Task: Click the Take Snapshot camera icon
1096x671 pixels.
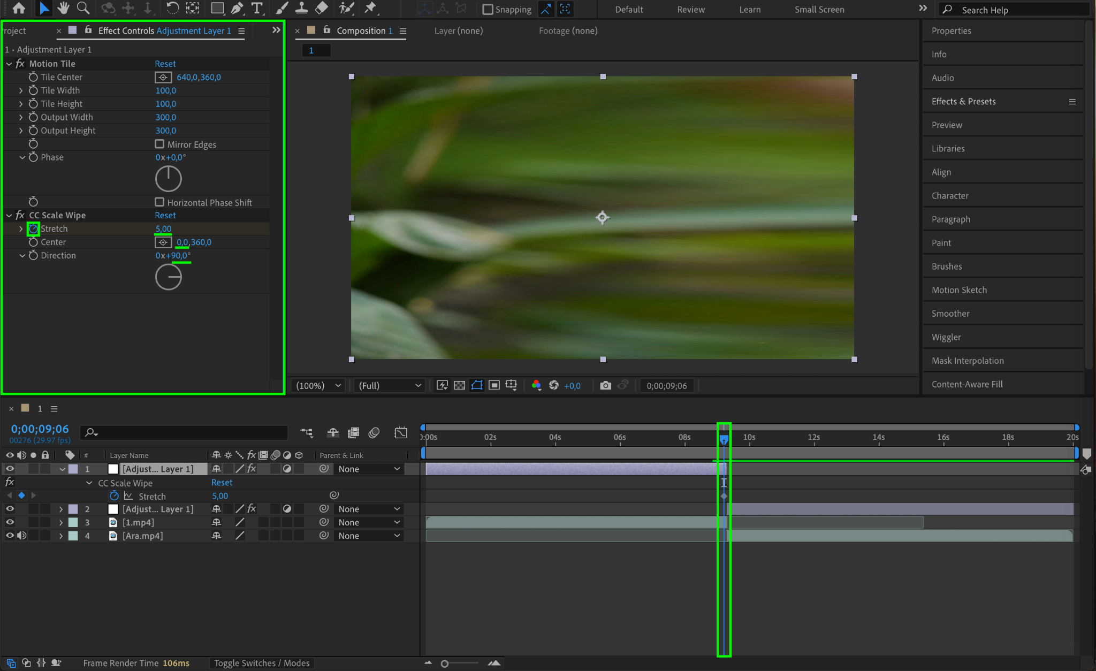Action: click(605, 385)
